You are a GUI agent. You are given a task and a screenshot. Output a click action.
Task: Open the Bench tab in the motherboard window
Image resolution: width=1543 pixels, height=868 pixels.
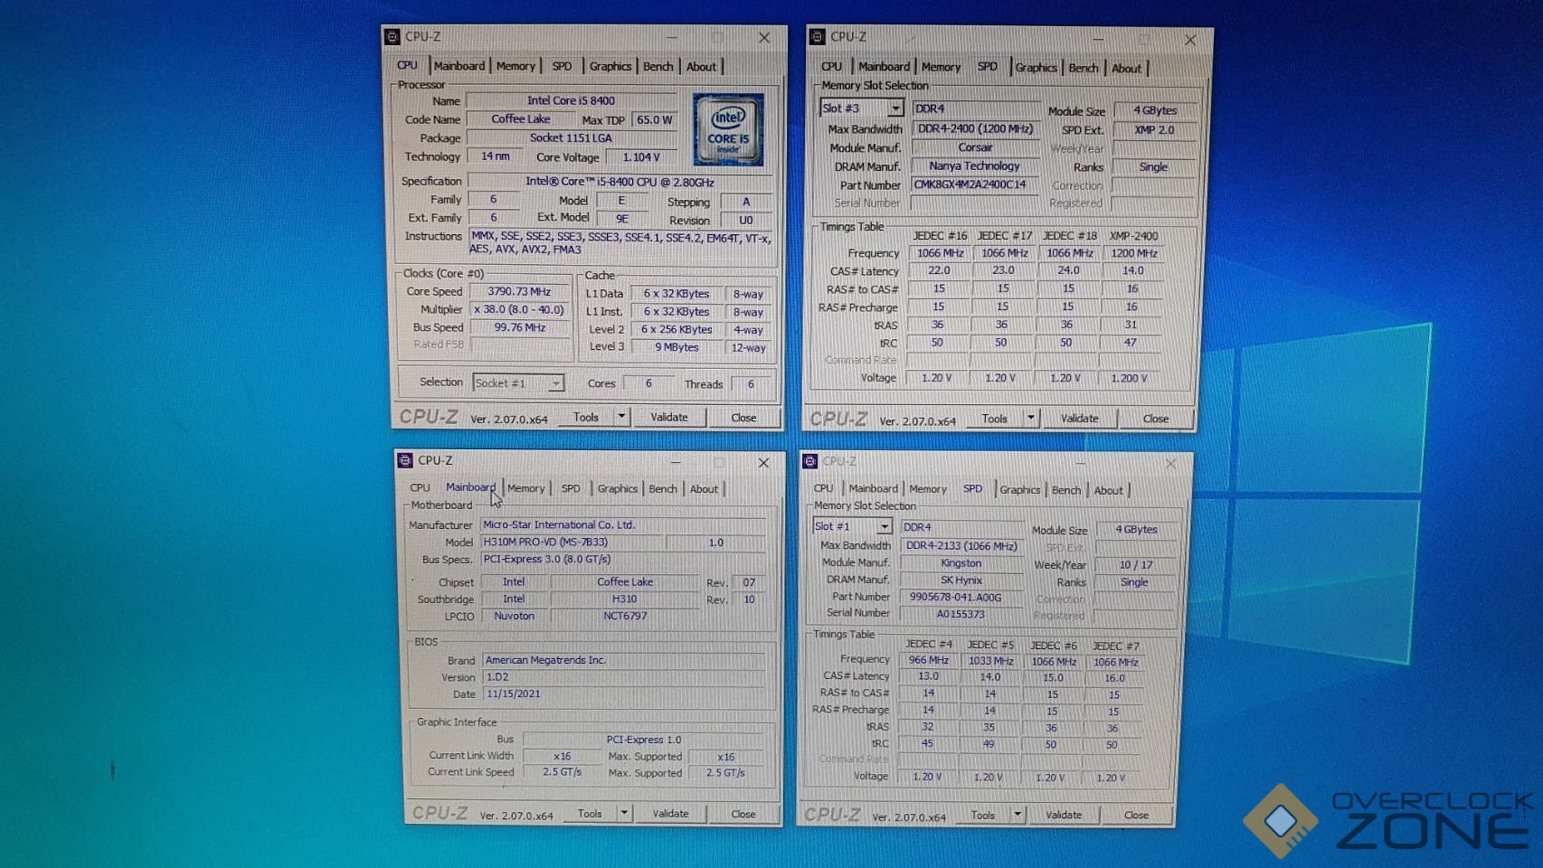(x=663, y=488)
